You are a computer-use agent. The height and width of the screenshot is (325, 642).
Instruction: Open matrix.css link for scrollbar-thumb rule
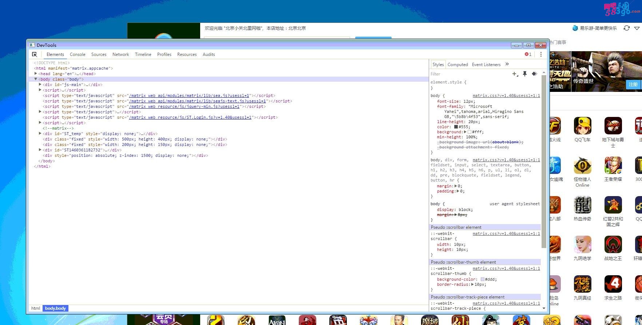(x=506, y=268)
